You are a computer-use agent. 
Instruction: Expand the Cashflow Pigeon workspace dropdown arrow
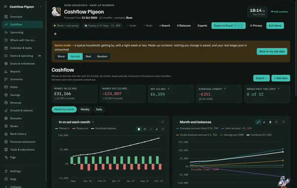click(40, 7)
